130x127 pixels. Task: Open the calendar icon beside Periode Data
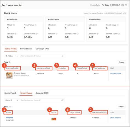click(126, 5)
